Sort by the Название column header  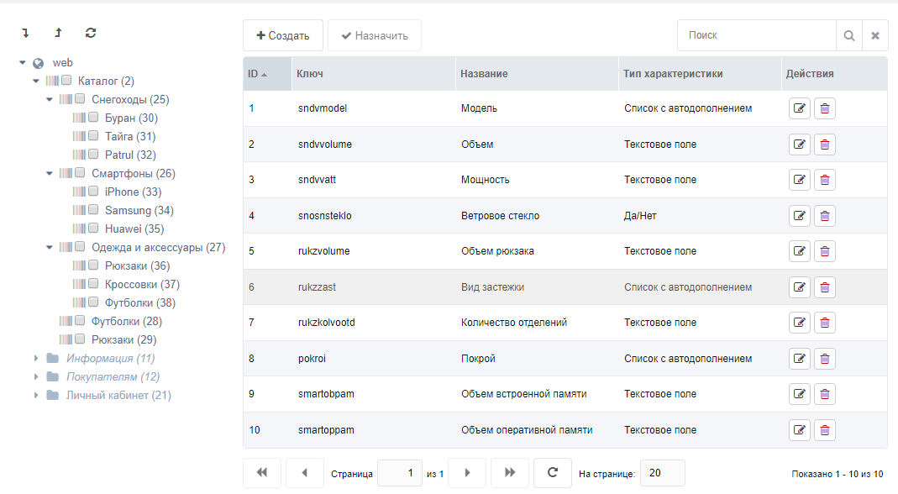pyautogui.click(x=537, y=74)
